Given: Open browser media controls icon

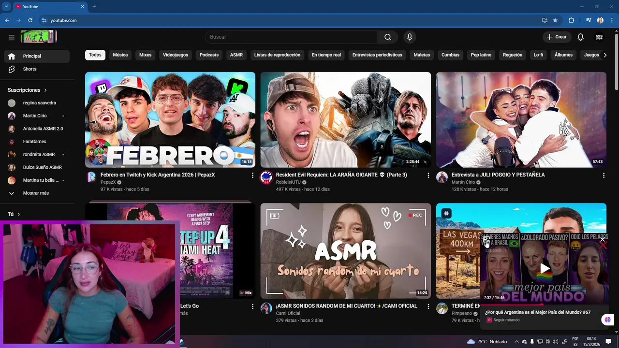Looking at the screenshot, I should coord(589,20).
